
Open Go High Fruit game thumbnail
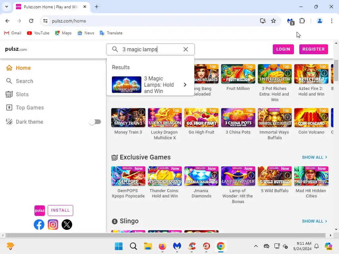point(201,117)
